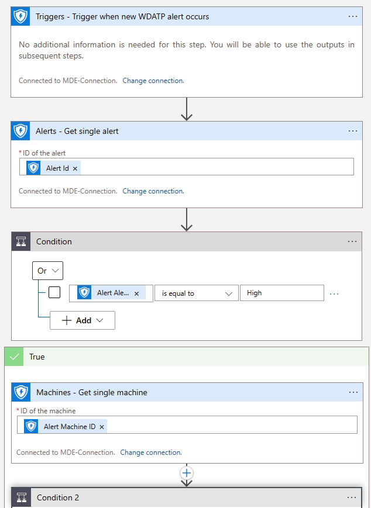Expand the Or operator dropdown

click(x=47, y=271)
